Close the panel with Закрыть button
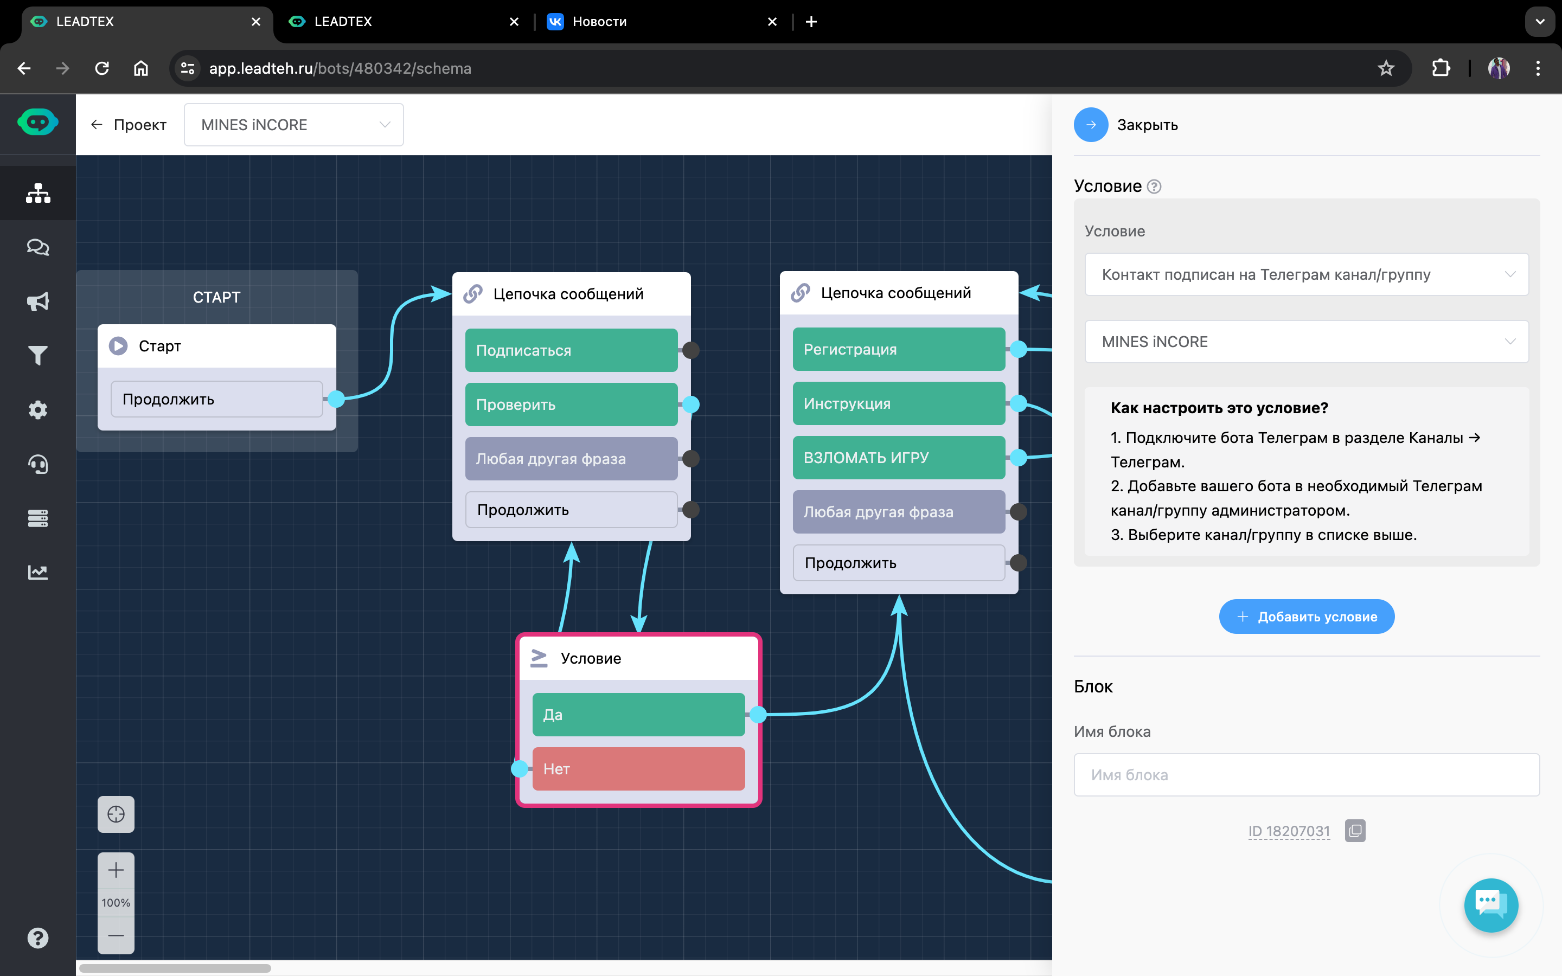This screenshot has height=976, width=1562. click(1091, 125)
